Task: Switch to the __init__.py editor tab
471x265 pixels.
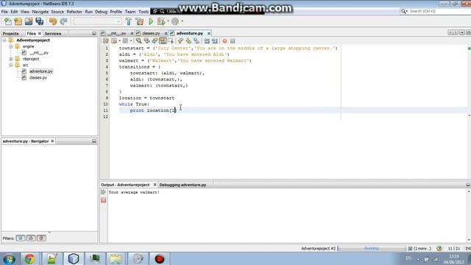Action: point(117,33)
